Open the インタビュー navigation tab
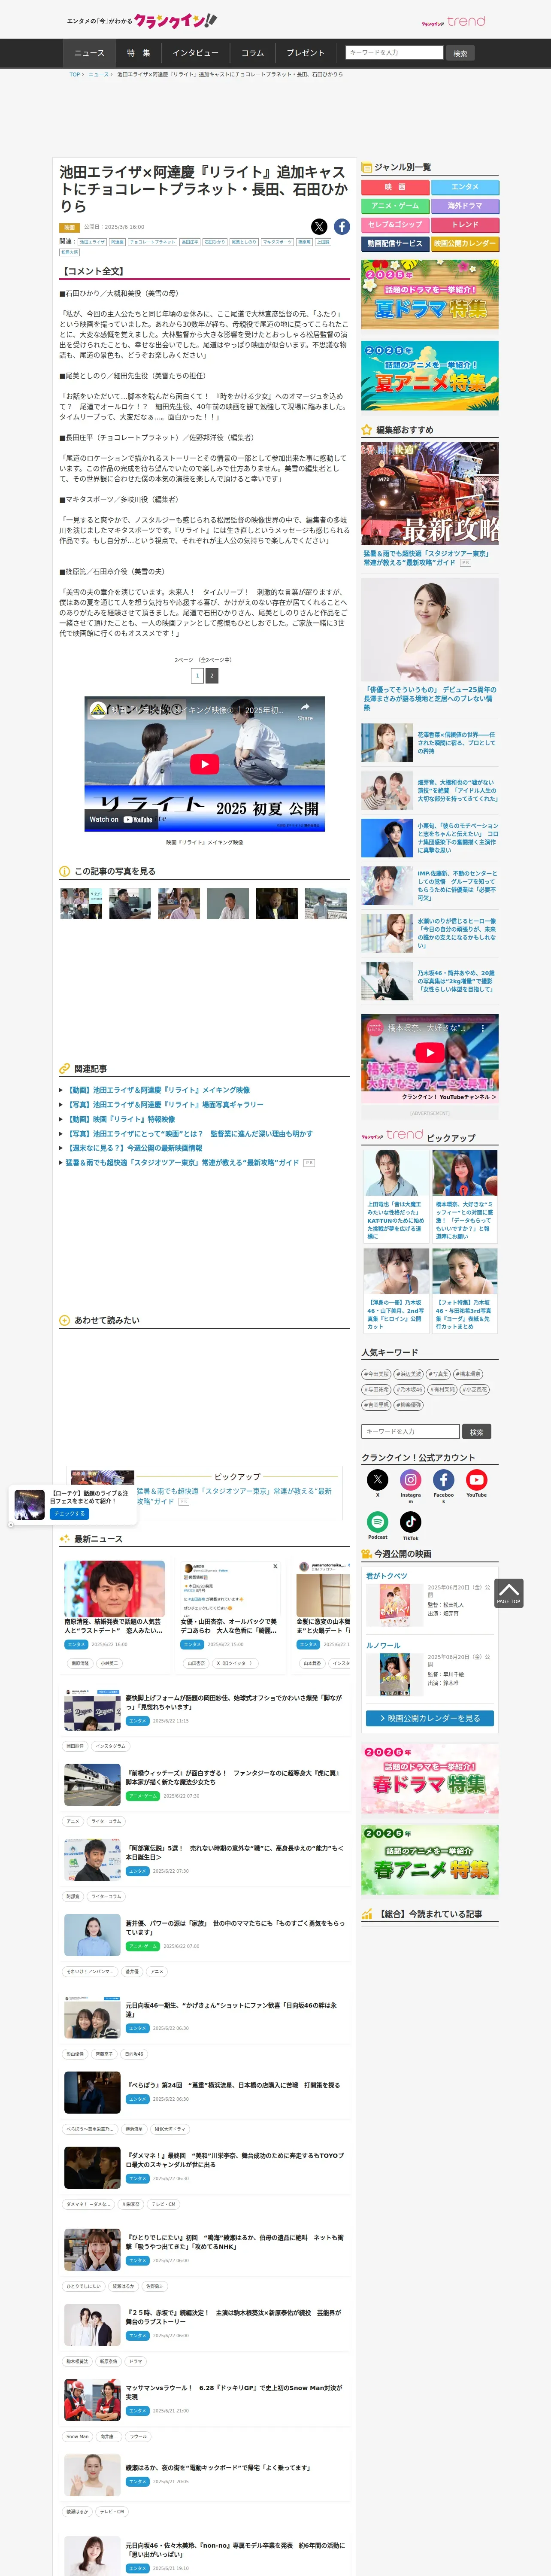The width and height of the screenshot is (551, 2576). tap(195, 53)
